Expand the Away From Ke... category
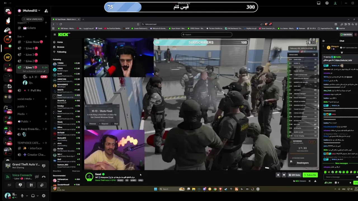 coord(30,129)
